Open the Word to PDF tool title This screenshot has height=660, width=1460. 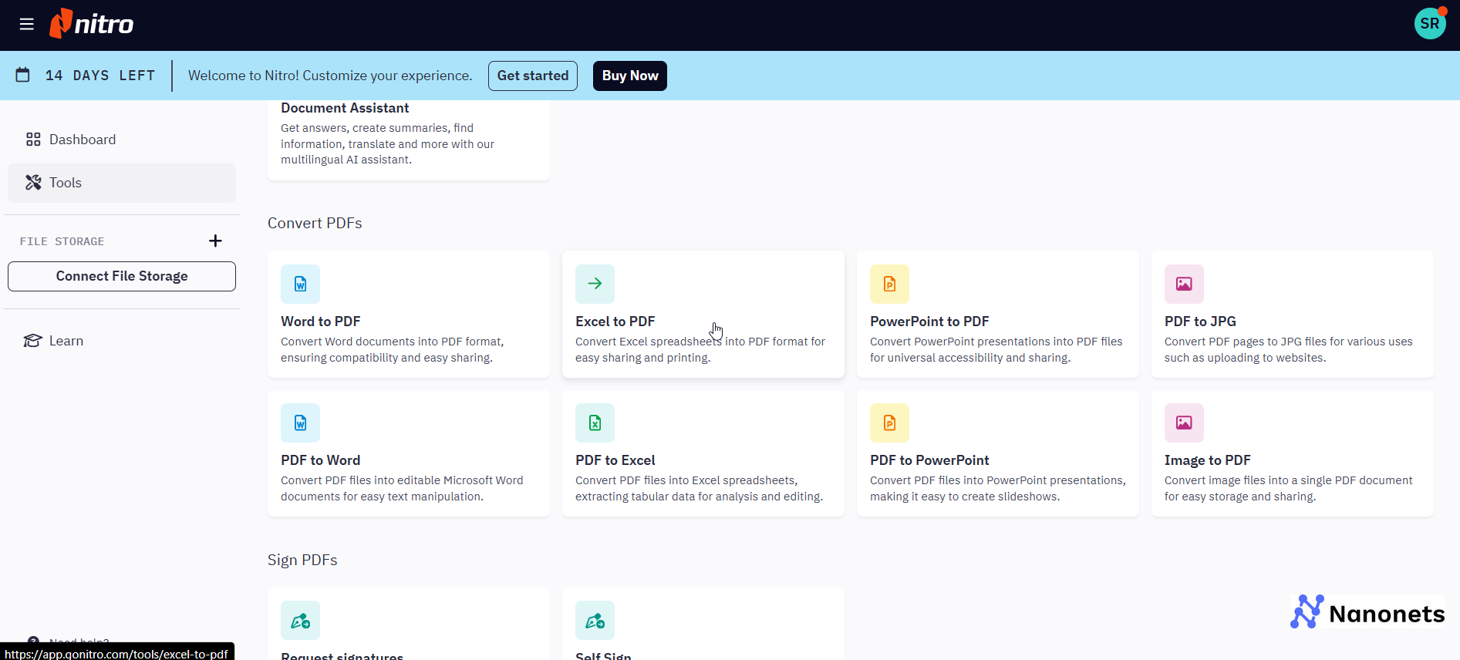[x=320, y=322]
